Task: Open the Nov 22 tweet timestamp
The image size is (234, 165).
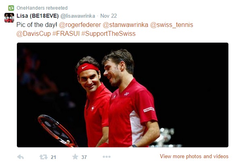Action: pyautogui.click(x=108, y=16)
